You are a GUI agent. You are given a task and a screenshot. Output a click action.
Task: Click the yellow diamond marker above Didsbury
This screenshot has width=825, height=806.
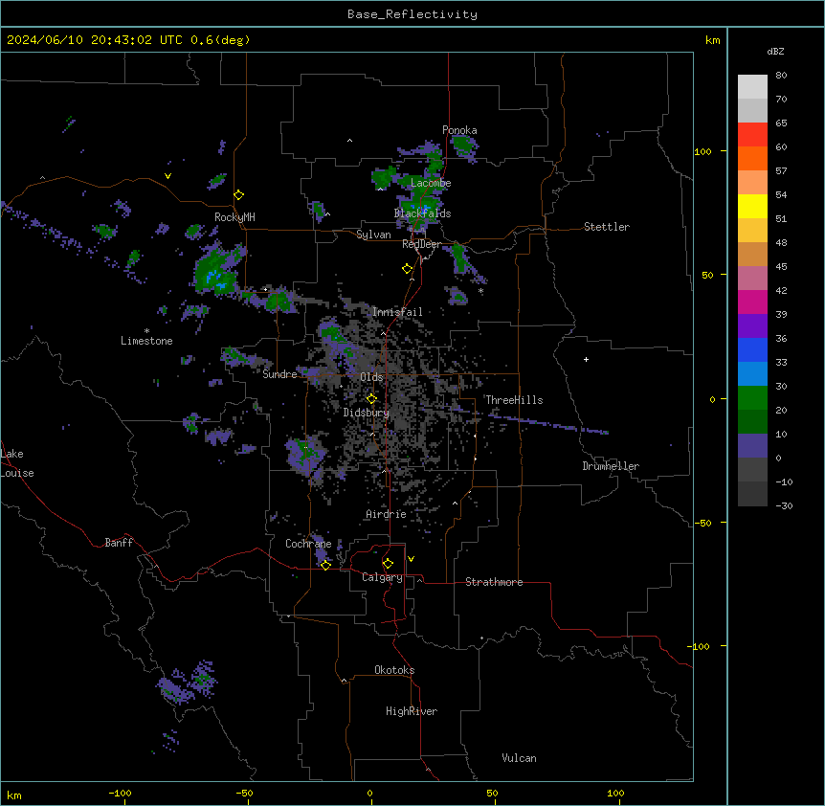(371, 399)
